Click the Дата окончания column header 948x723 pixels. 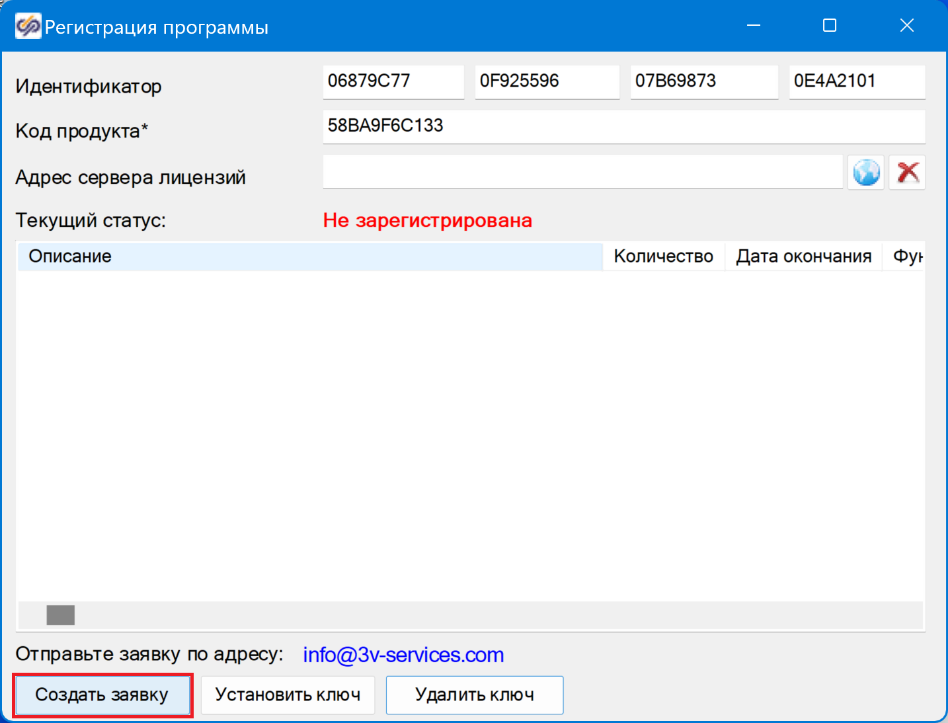(x=803, y=257)
